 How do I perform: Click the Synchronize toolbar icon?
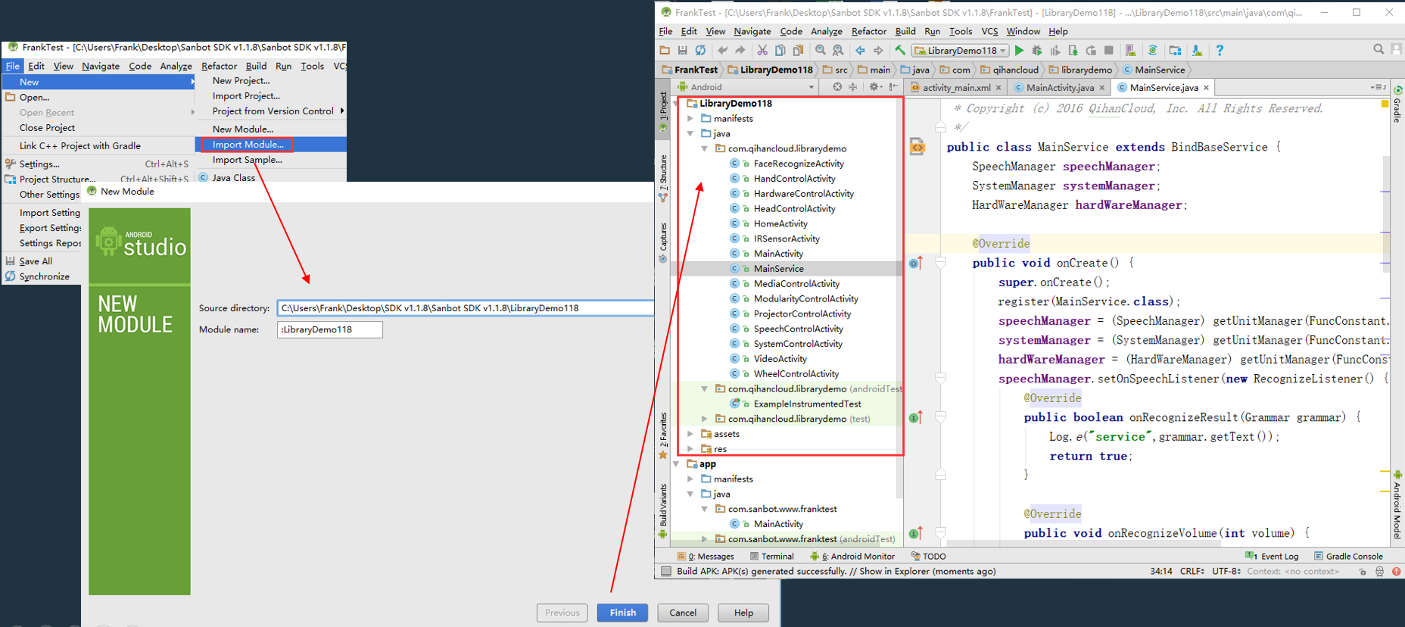click(701, 51)
